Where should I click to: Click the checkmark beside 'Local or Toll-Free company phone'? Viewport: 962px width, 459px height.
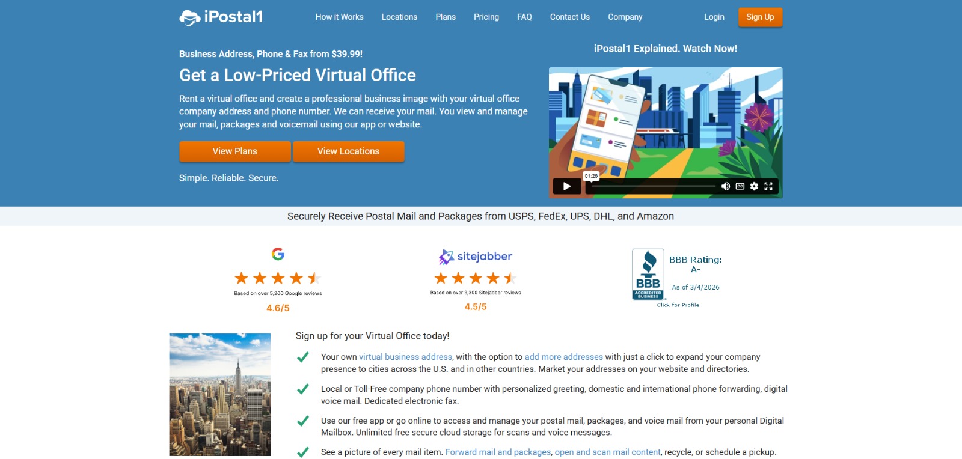tap(303, 389)
